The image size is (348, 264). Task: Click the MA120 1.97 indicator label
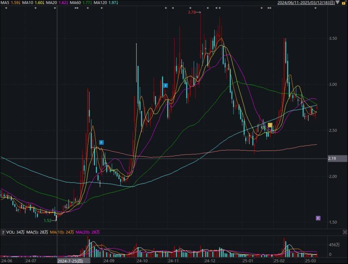[106, 3]
